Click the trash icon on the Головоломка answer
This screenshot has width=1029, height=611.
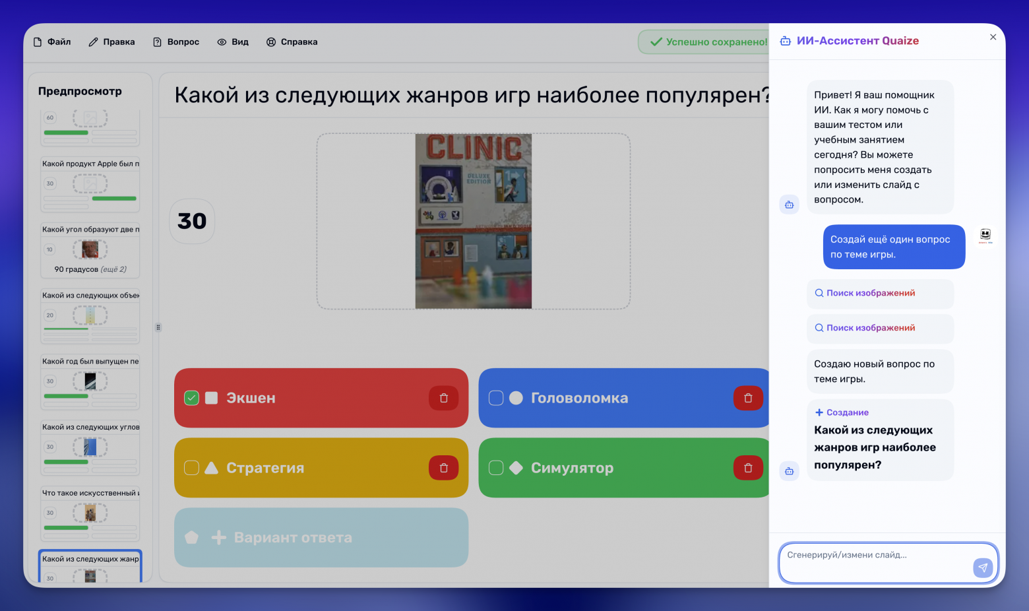click(747, 398)
